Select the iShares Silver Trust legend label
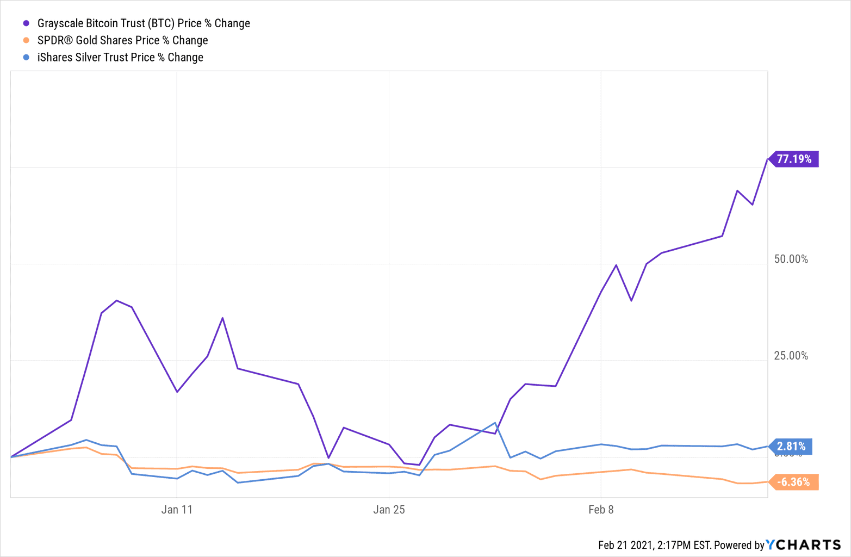Screen dimensions: 851x557 (120, 57)
